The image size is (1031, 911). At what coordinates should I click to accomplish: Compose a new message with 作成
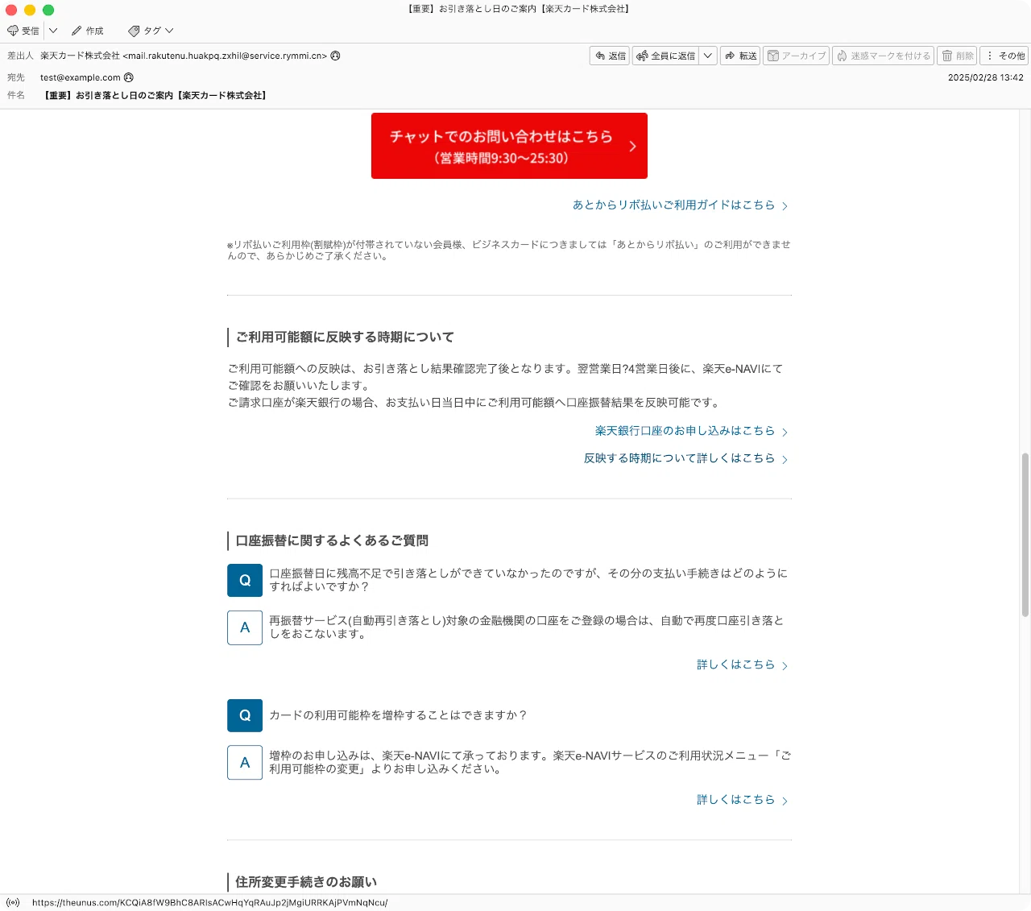pos(88,31)
